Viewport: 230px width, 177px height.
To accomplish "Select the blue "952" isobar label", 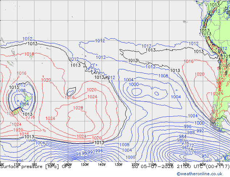I will (205, 156).
